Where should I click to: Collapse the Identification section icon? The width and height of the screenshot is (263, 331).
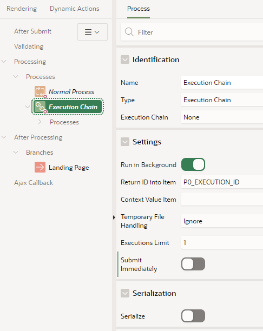click(125, 59)
